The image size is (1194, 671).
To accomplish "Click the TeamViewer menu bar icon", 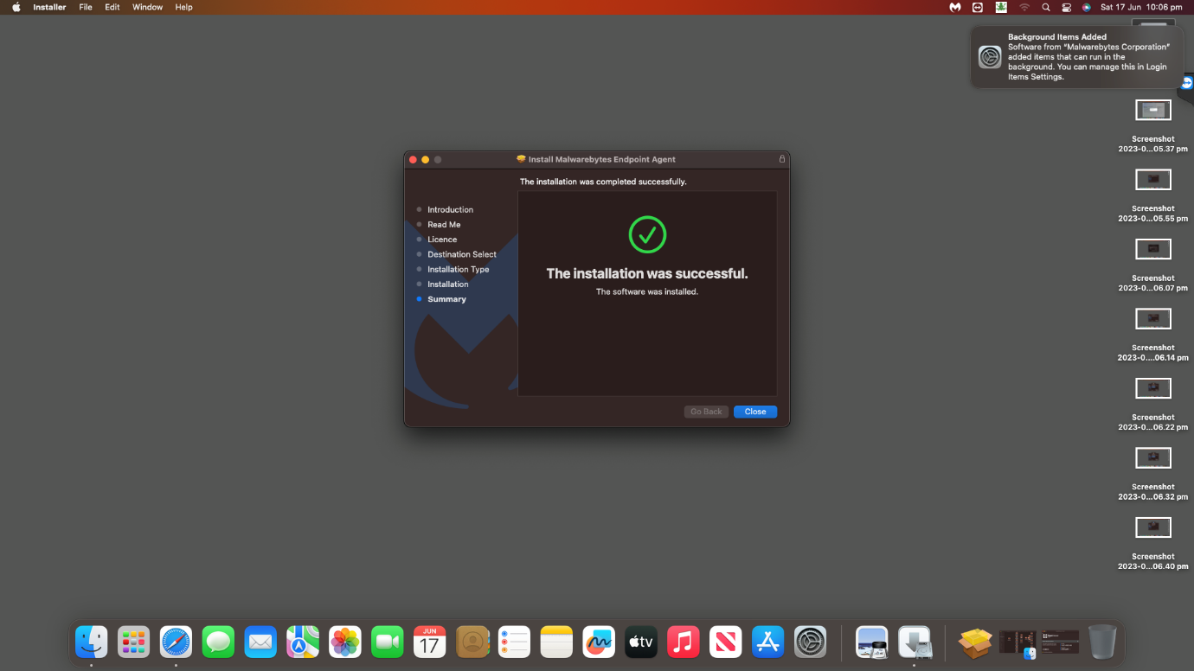I will 978,7.
